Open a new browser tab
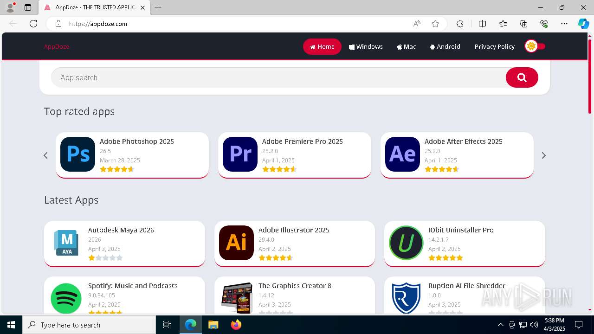The image size is (594, 334). 158,7
